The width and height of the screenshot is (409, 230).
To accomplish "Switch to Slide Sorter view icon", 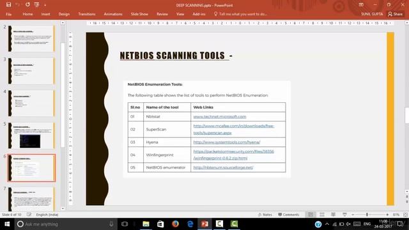I will tap(322, 215).
